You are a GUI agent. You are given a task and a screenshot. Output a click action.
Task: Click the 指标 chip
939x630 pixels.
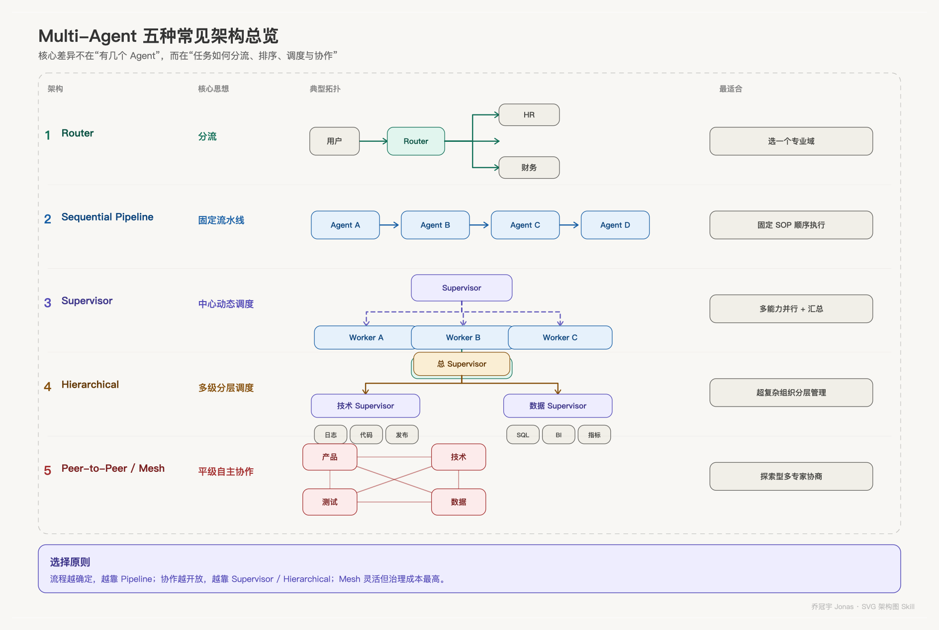594,435
